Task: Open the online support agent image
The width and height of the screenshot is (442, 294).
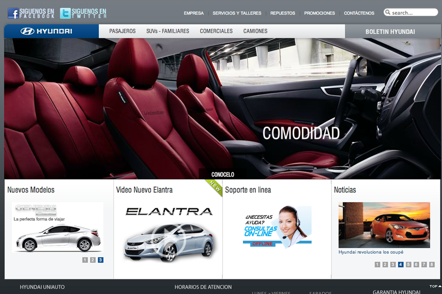Action: 277,227
